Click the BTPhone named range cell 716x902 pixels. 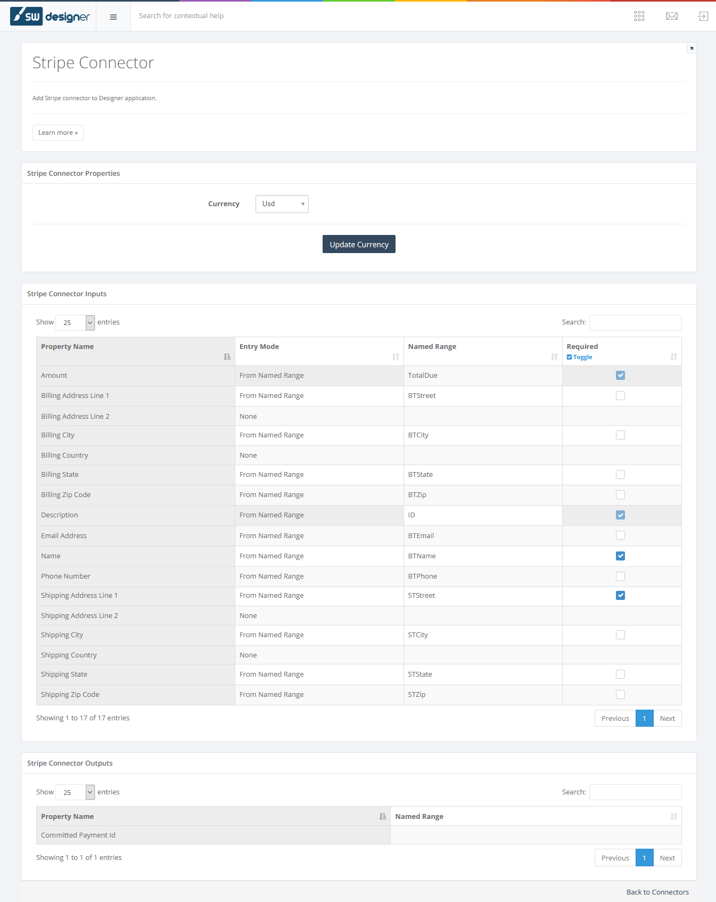[x=483, y=576]
